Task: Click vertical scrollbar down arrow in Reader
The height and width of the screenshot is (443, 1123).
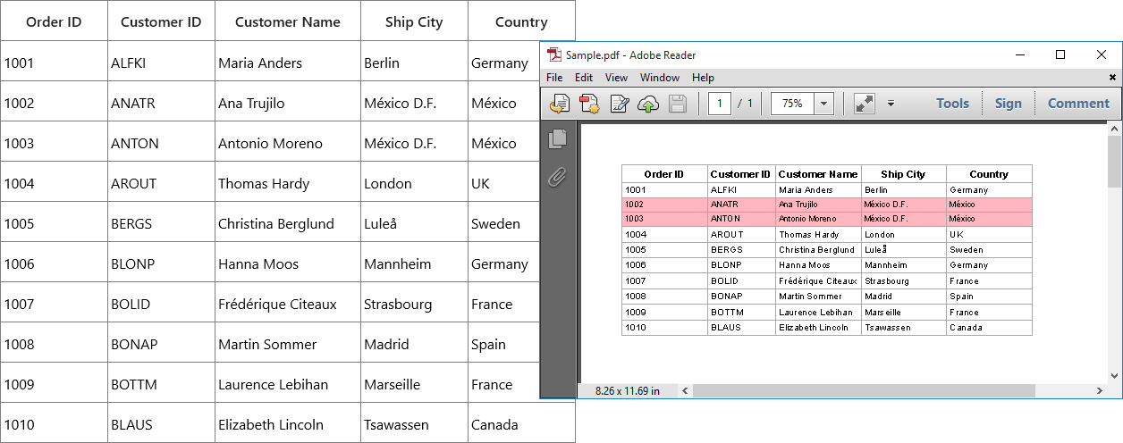Action: point(1114,376)
